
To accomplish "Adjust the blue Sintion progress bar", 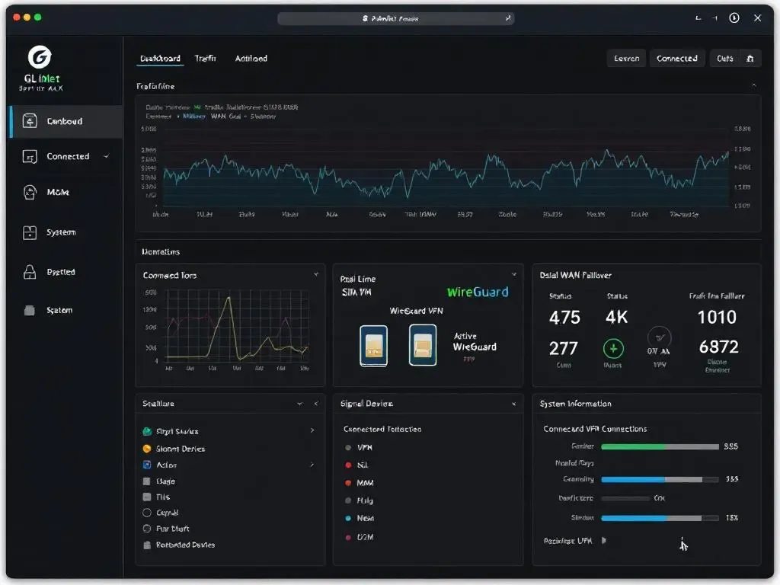I will 660,518.
